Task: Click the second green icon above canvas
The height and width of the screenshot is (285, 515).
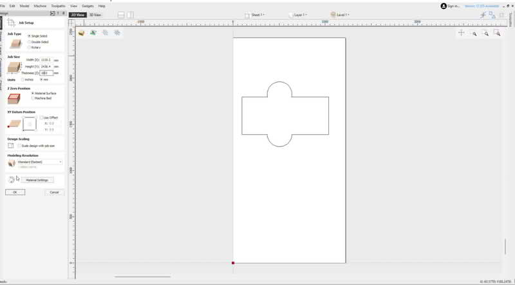Action: (93, 33)
